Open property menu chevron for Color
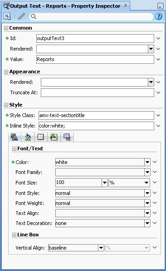The height and width of the screenshot is (271, 166). coord(155,162)
